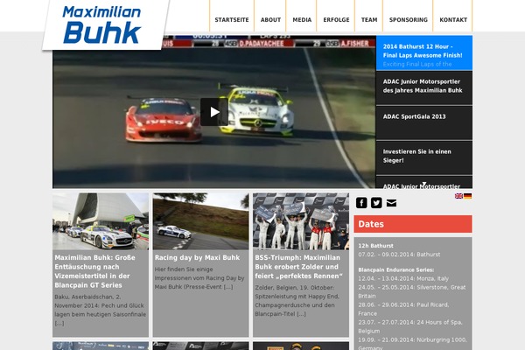Open the Große Enttäuschung article thumbnail
The height and width of the screenshot is (350, 525).
(x=101, y=221)
